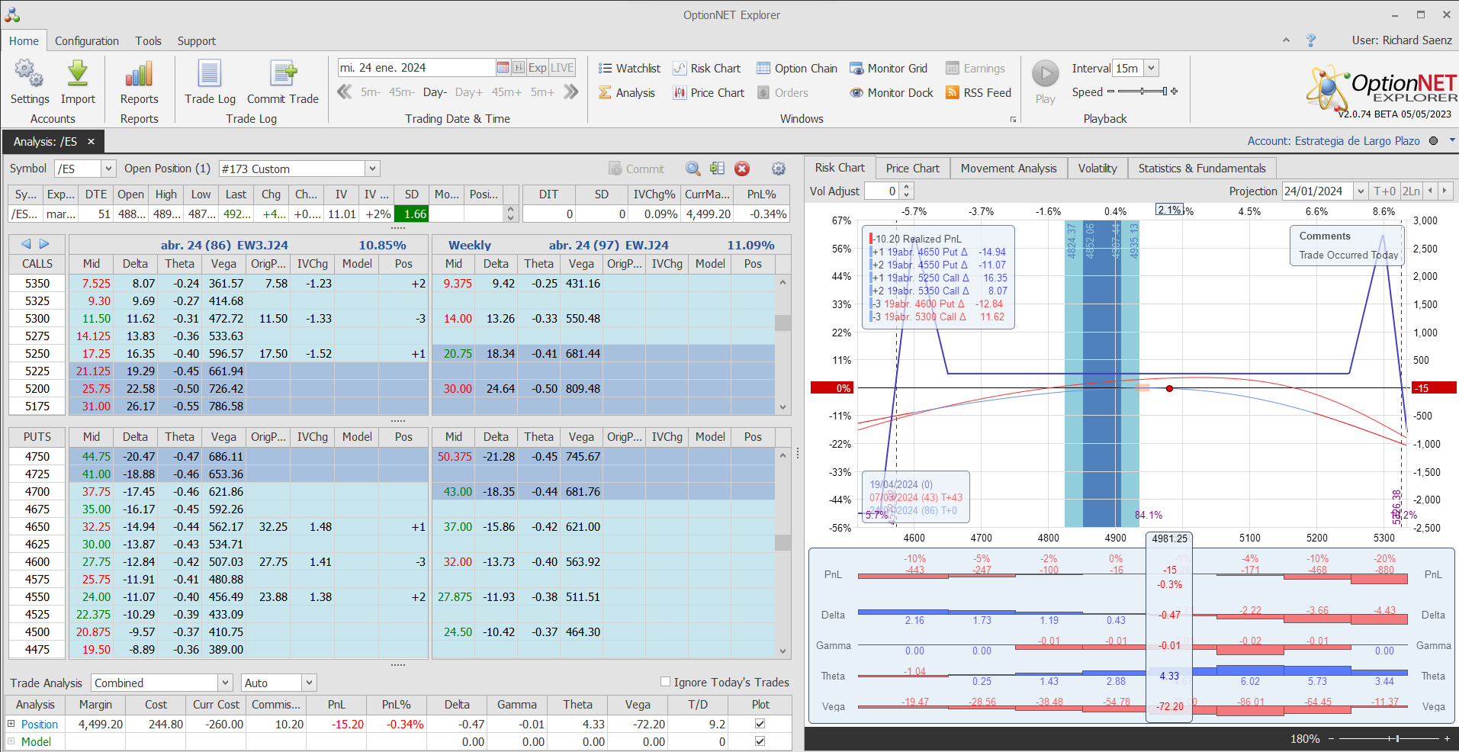1459x752 pixels.
Task: Open the calendar date picker
Action: (503, 67)
